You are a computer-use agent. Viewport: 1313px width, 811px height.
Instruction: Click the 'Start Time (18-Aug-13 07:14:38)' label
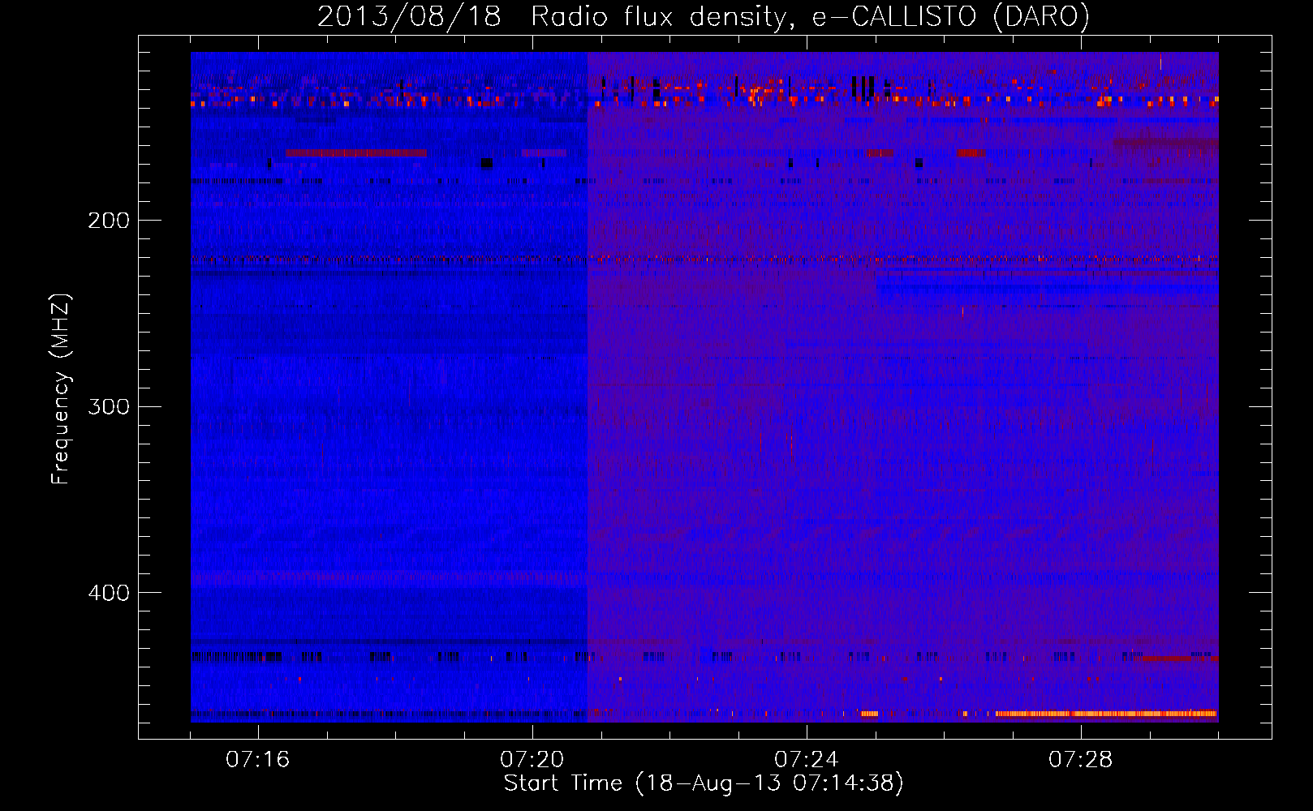704,783
